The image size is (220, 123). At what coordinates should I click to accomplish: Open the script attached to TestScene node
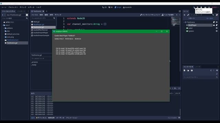(x=214, y=22)
